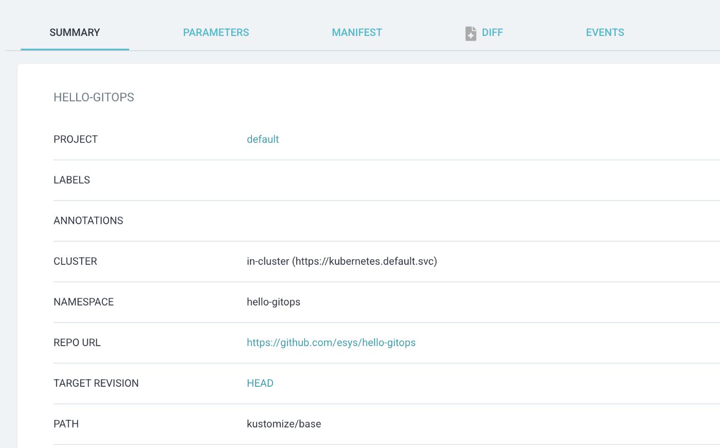Click the TARGET REVISION field label
720x448 pixels.
click(96, 383)
